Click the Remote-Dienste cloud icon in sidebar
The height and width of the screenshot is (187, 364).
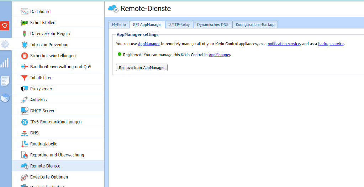point(25,166)
